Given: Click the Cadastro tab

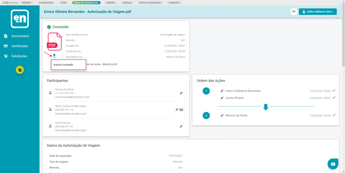Looking at the screenshot, I should tap(174, 2).
